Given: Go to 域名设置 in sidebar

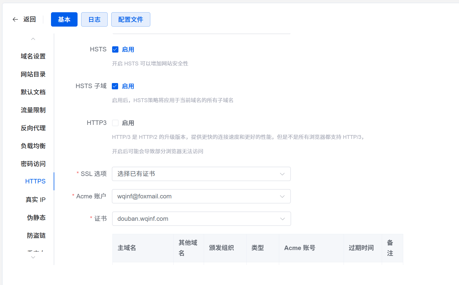Looking at the screenshot, I should coord(33,56).
